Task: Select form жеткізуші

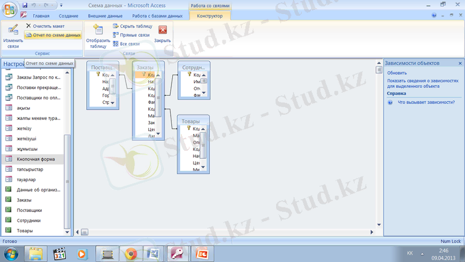Action: [x=33, y=139]
